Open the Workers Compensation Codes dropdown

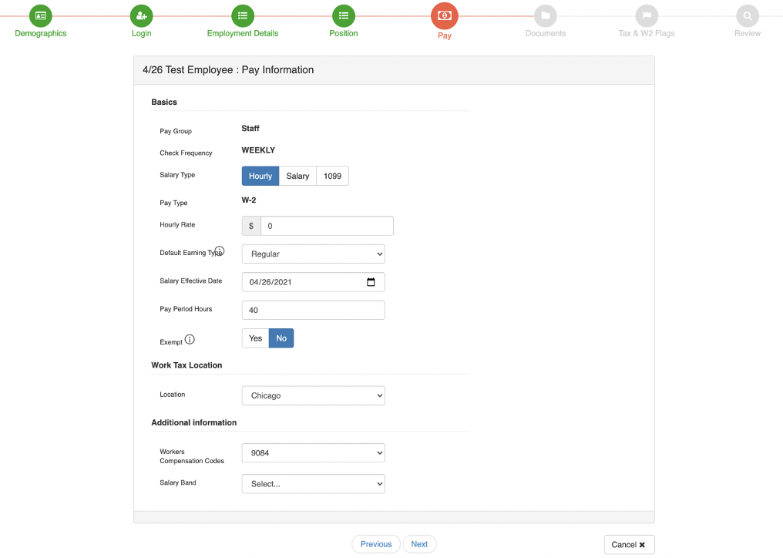[x=313, y=452]
